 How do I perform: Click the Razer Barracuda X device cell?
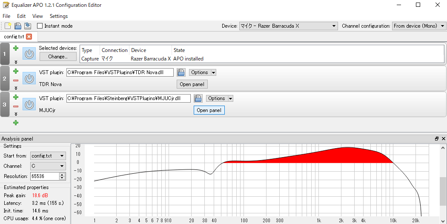coord(151,59)
